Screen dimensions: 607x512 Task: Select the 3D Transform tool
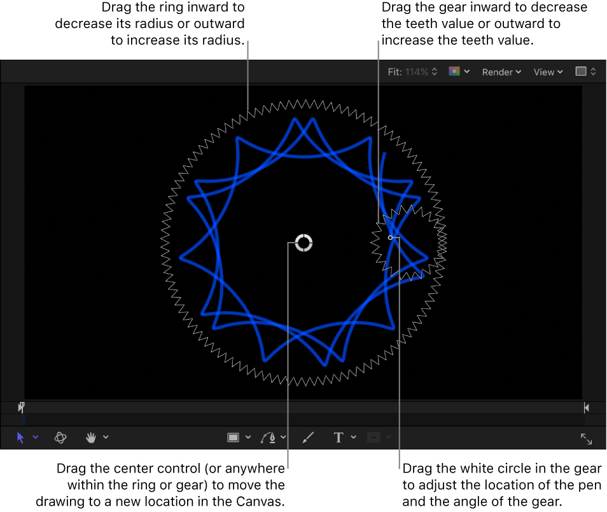click(x=60, y=437)
